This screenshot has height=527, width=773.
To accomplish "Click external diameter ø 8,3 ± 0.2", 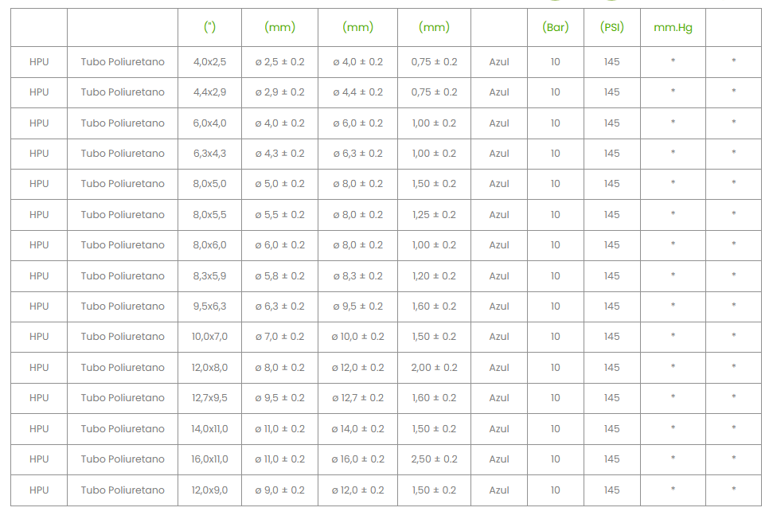I will point(358,276).
